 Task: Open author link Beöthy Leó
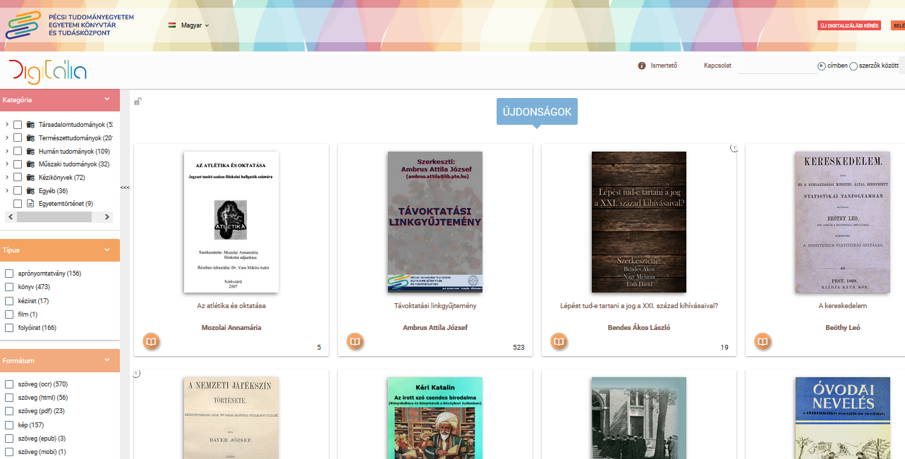843,328
